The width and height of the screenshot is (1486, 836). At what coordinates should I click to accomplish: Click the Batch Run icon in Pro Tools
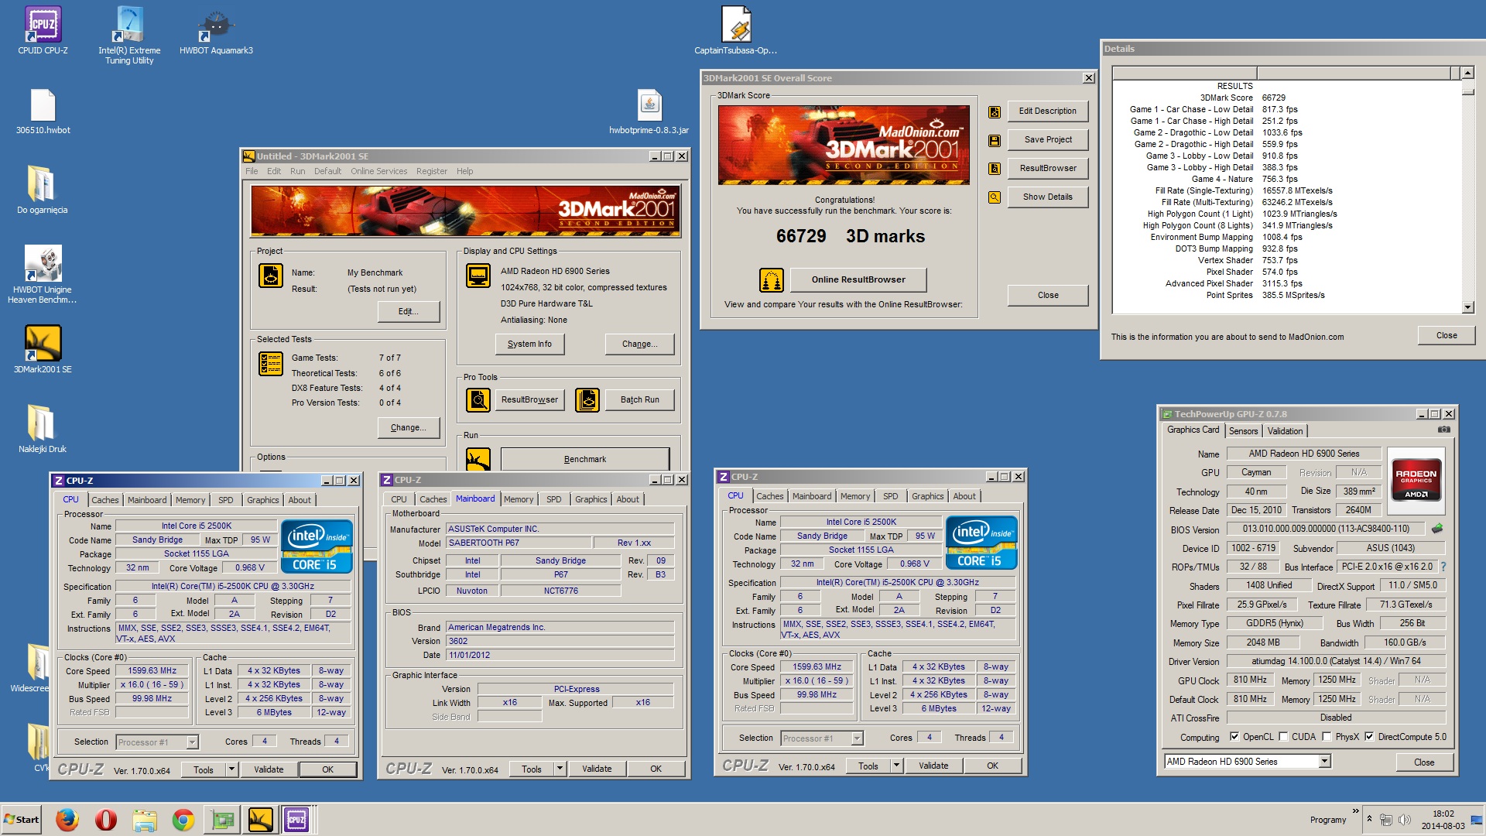click(587, 400)
